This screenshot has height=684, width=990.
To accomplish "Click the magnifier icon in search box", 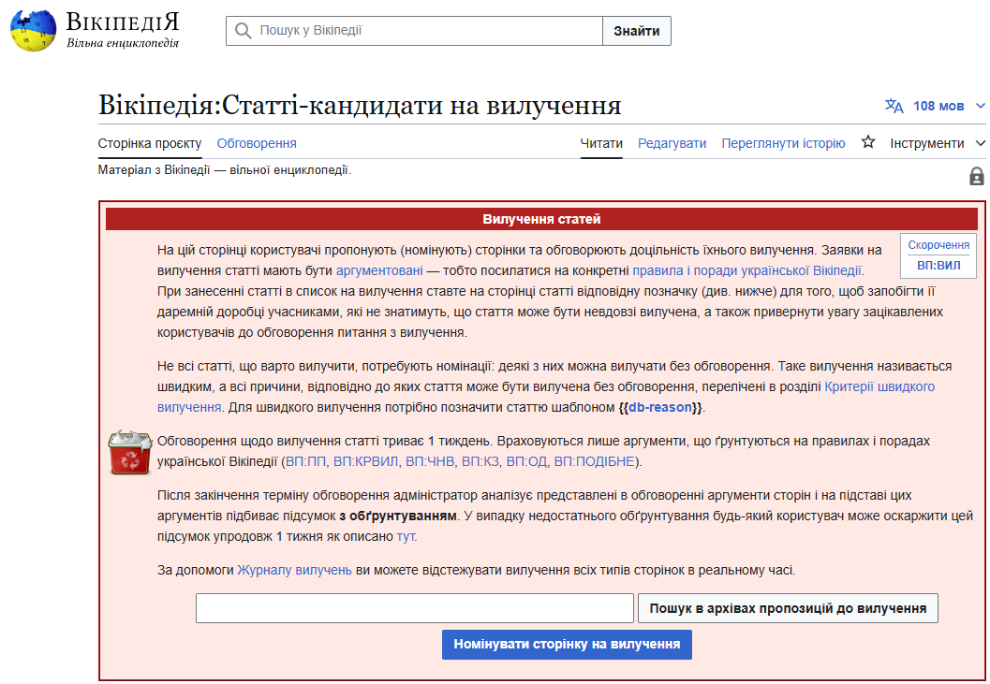I will tap(244, 31).
